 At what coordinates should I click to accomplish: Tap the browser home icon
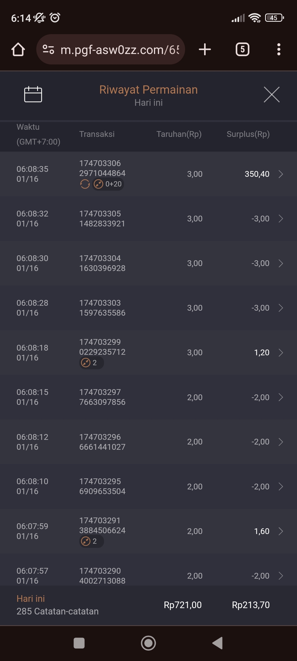(18, 50)
